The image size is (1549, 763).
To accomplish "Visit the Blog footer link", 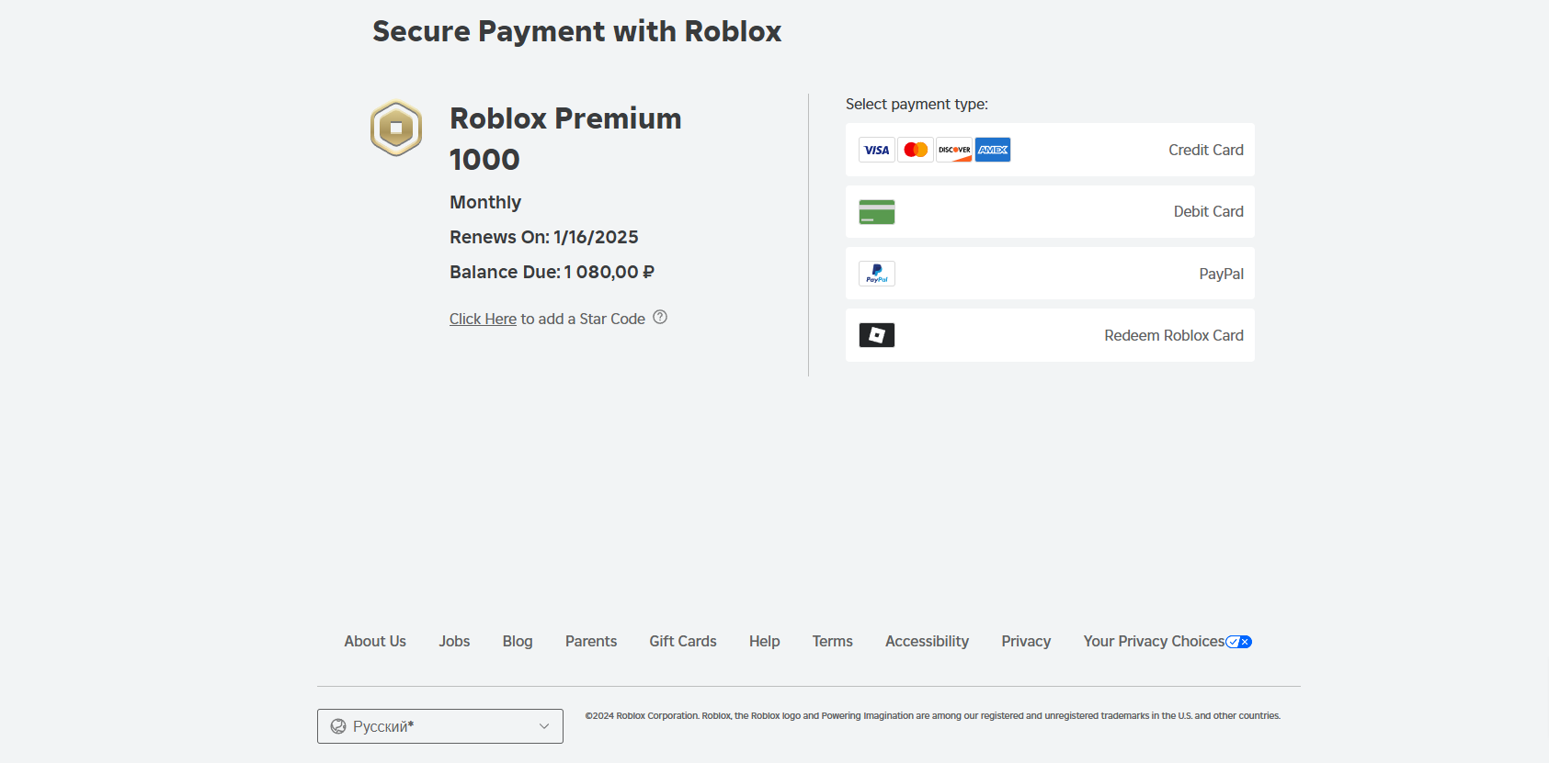I will (x=518, y=641).
